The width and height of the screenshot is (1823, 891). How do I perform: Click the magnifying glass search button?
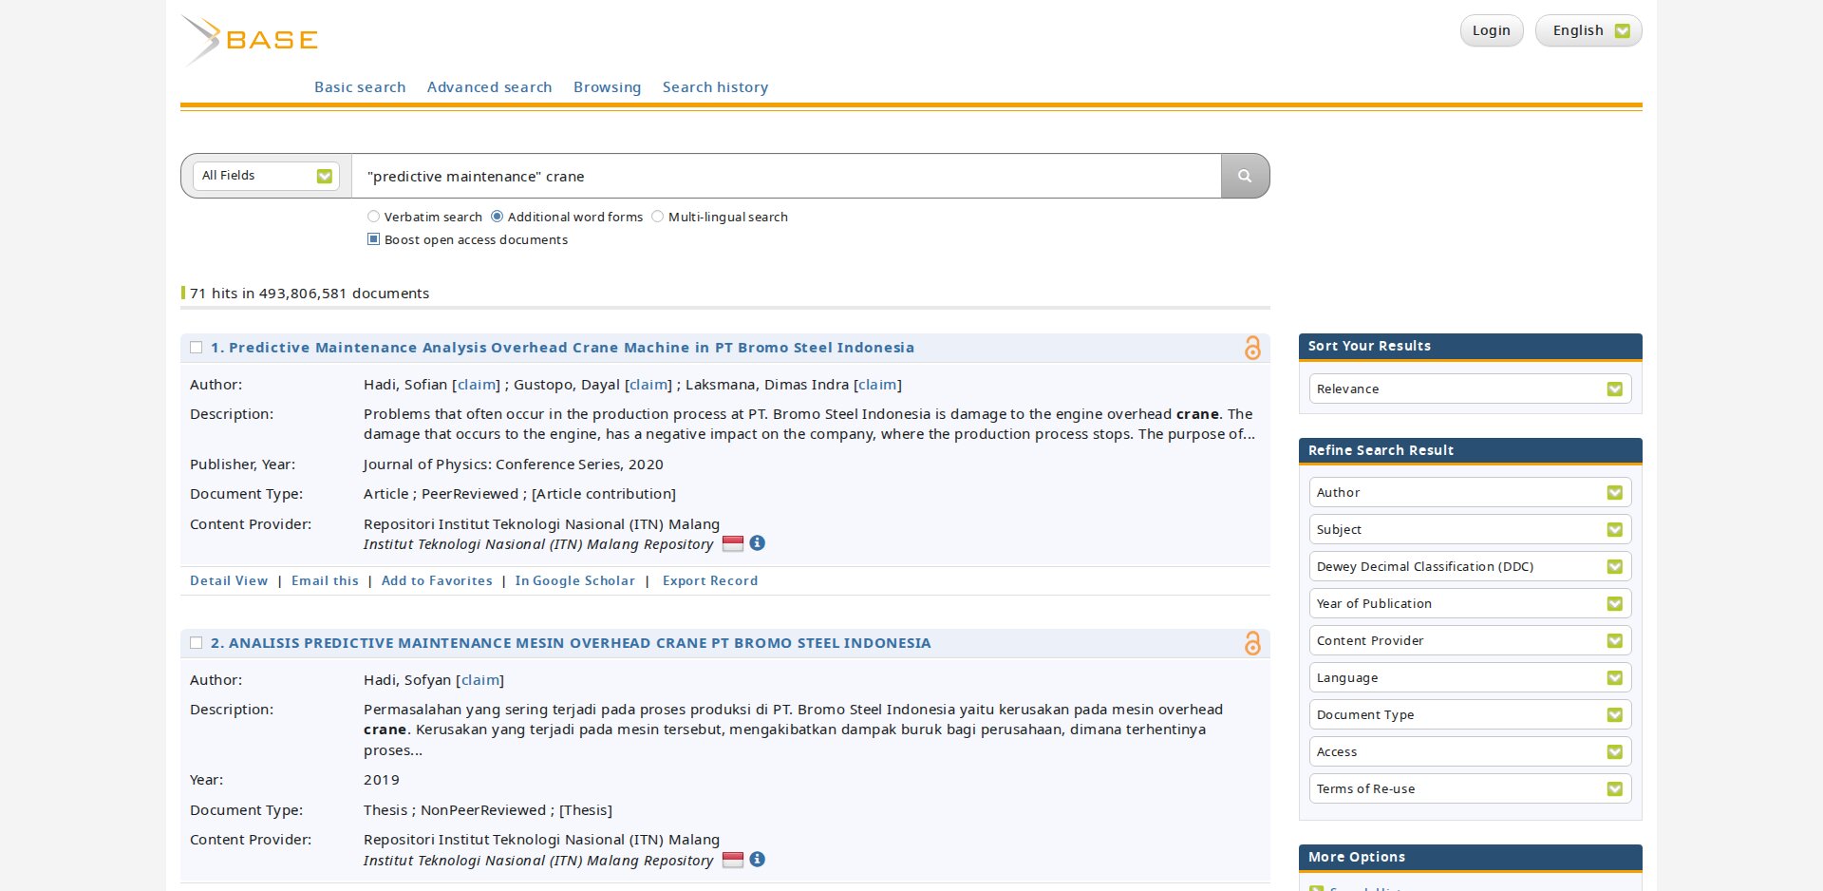1245,176
